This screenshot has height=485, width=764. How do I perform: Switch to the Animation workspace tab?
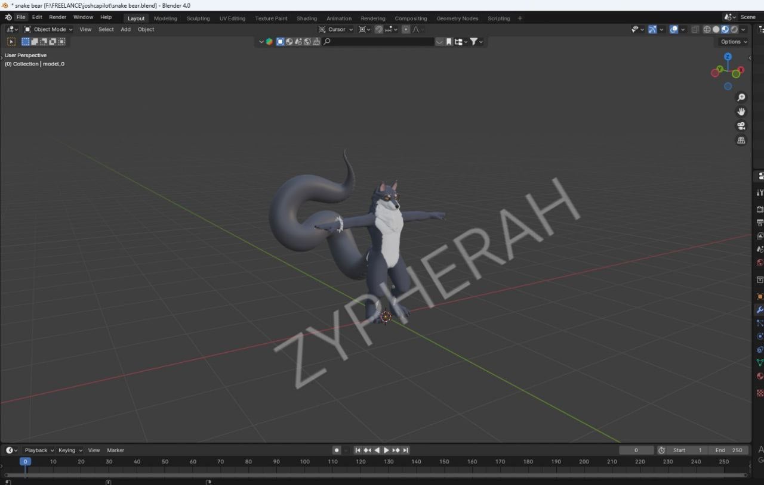(x=339, y=18)
